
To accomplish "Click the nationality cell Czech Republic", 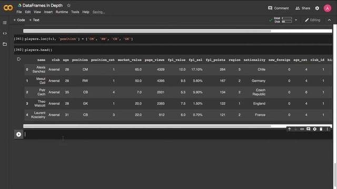I will 259,92.
